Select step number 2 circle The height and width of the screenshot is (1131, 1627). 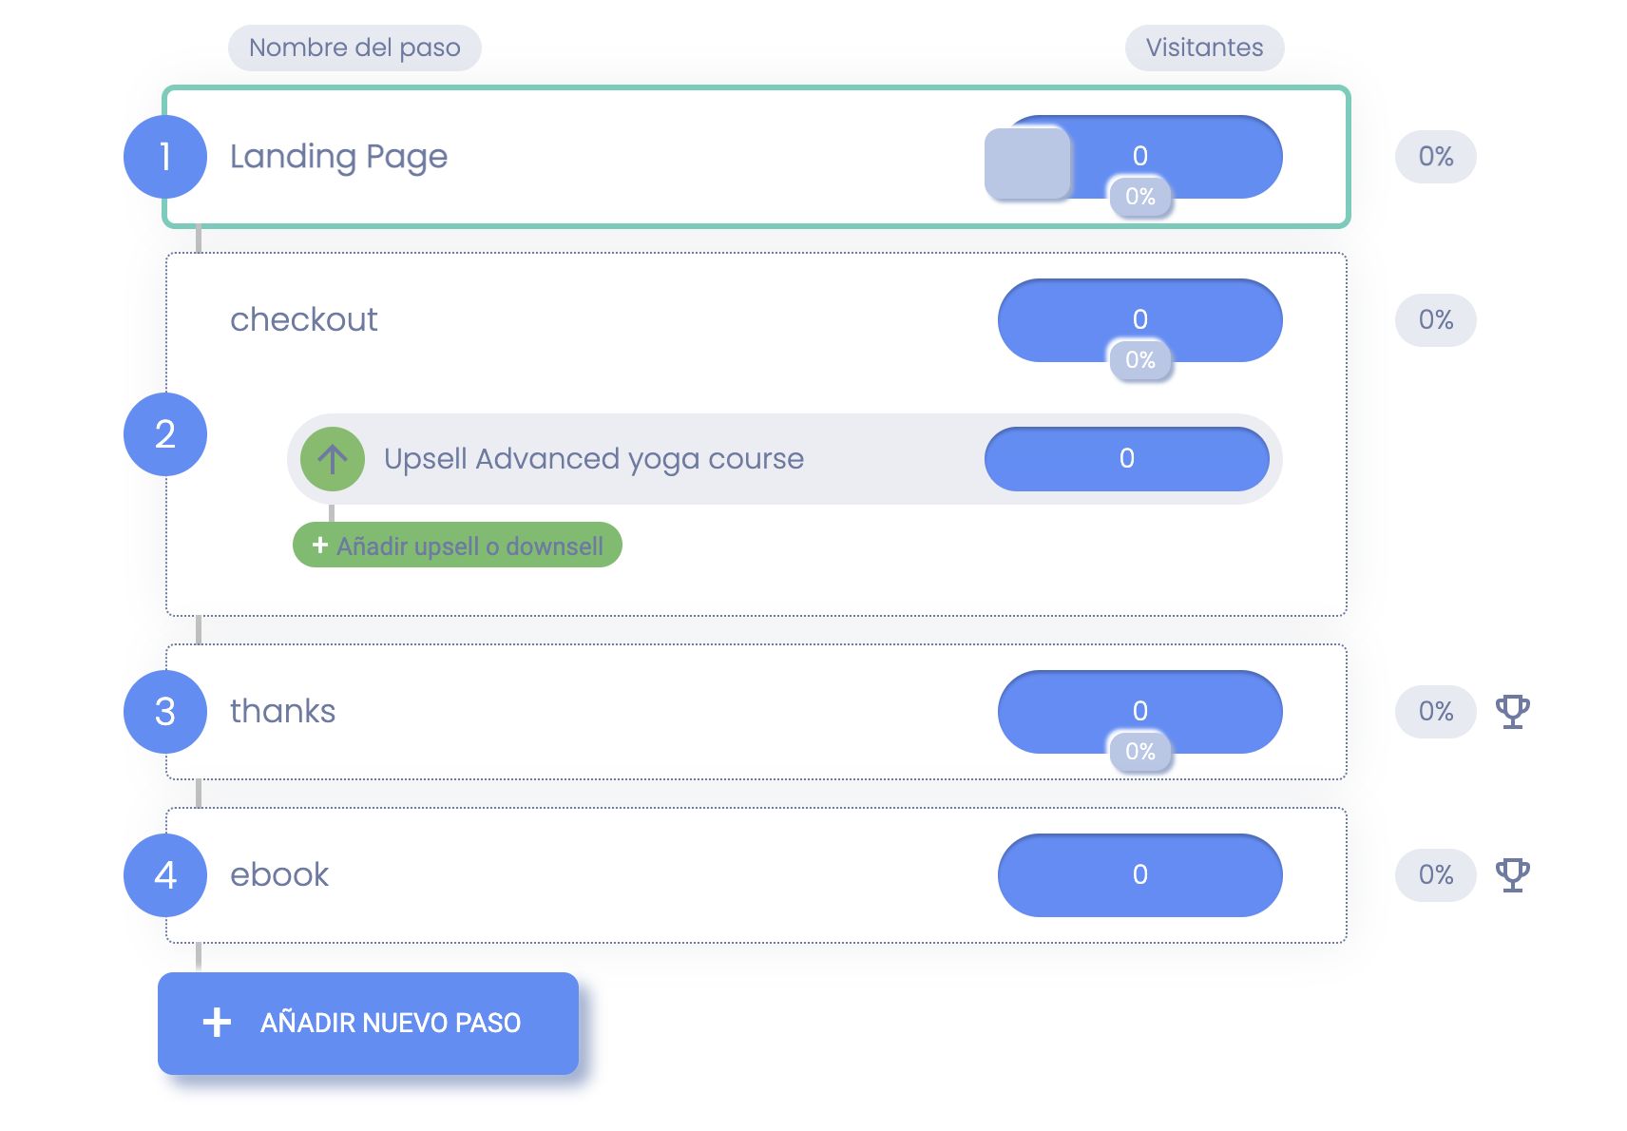[165, 434]
